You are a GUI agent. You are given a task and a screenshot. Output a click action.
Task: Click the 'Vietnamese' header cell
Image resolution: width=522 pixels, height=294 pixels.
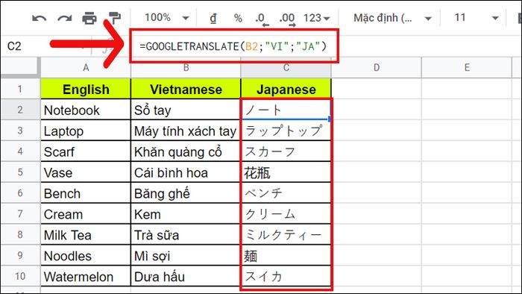coord(186,90)
